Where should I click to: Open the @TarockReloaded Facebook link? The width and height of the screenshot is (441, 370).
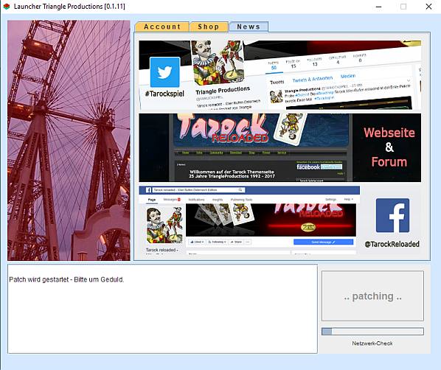click(392, 244)
